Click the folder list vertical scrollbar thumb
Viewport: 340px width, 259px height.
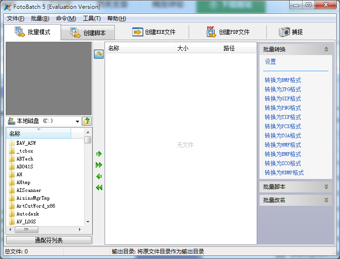(x=88, y=140)
